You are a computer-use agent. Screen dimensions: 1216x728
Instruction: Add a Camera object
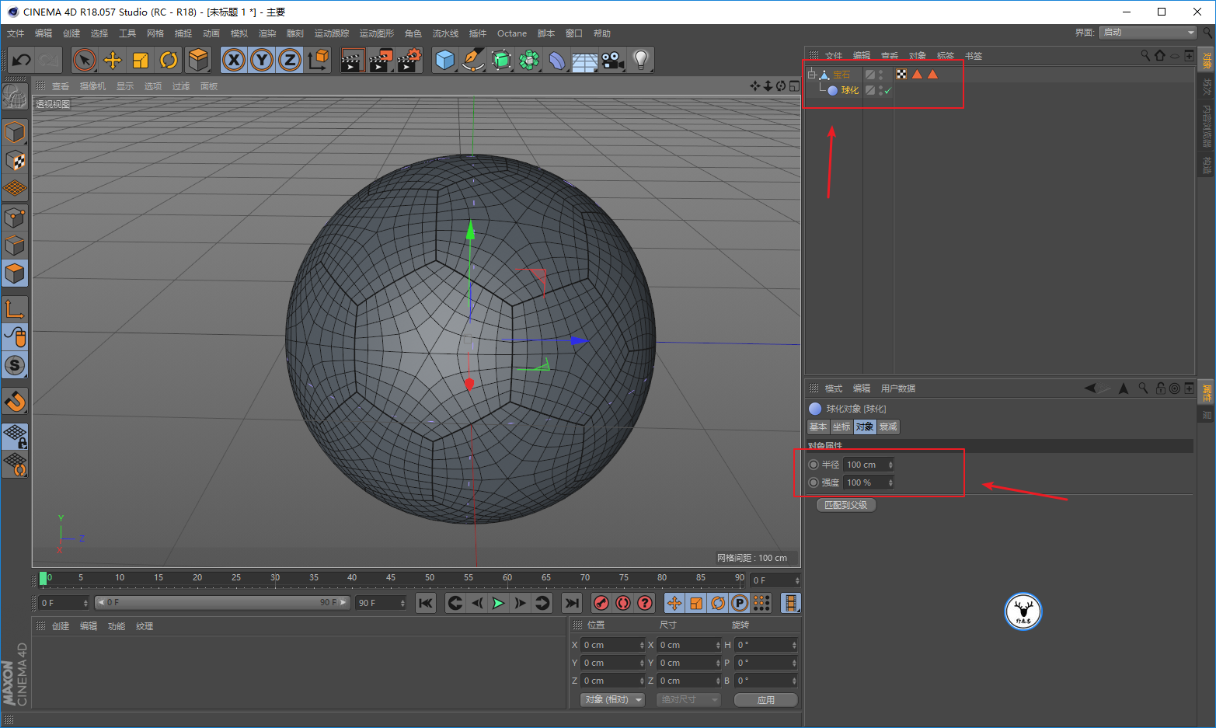pyautogui.click(x=613, y=60)
